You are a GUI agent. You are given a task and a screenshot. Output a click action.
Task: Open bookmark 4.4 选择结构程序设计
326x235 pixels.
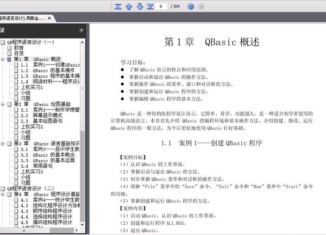point(46,217)
